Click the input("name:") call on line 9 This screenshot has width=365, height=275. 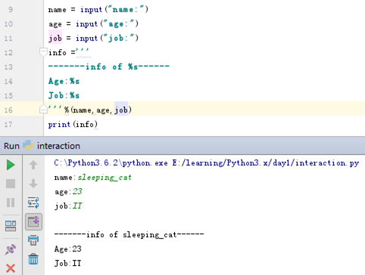pyautogui.click(x=114, y=10)
